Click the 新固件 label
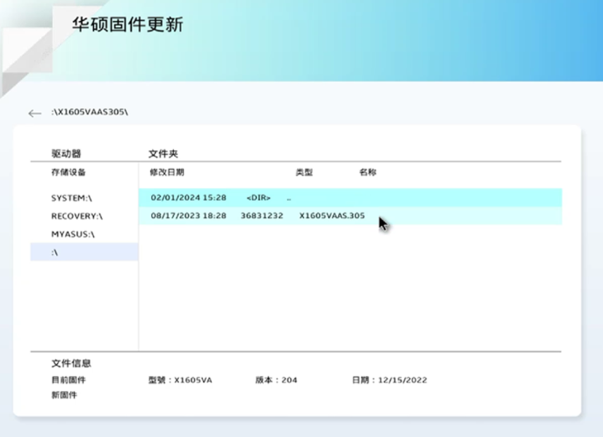Screen dimensions: 603x437 (64, 395)
